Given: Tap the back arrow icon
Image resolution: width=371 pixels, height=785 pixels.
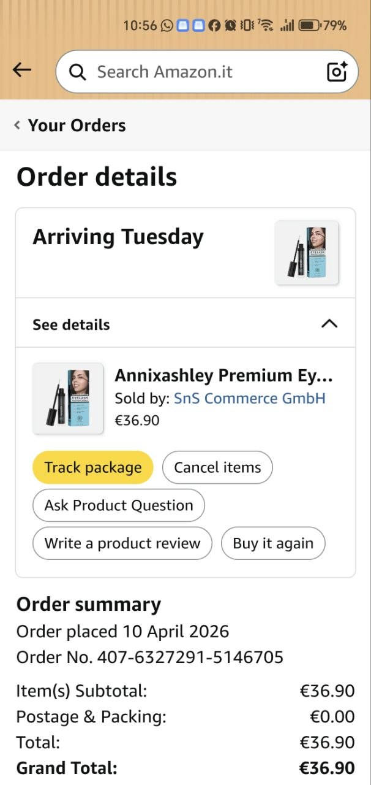Looking at the screenshot, I should point(22,71).
